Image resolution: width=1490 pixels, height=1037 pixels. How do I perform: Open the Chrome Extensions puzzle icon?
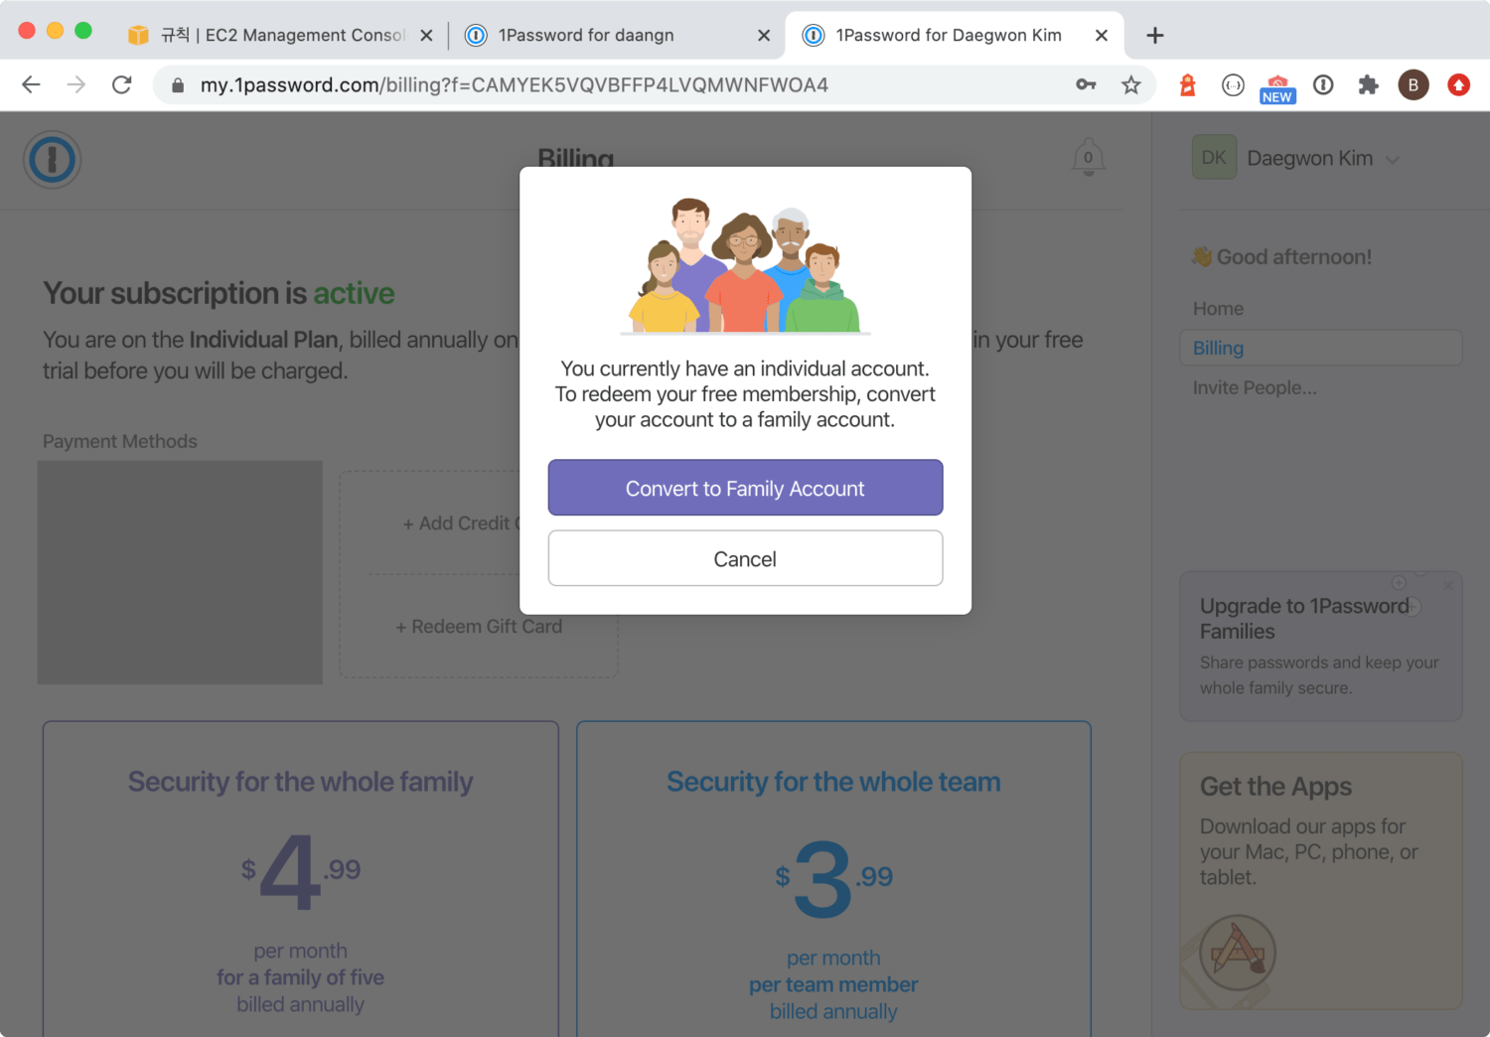pos(1368,85)
